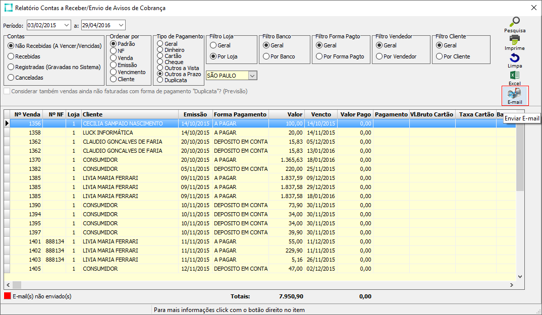Viewport: 542px width, 315px height.
Task: Click the scroll right arrow of the grid
Action: pyautogui.click(x=511, y=285)
